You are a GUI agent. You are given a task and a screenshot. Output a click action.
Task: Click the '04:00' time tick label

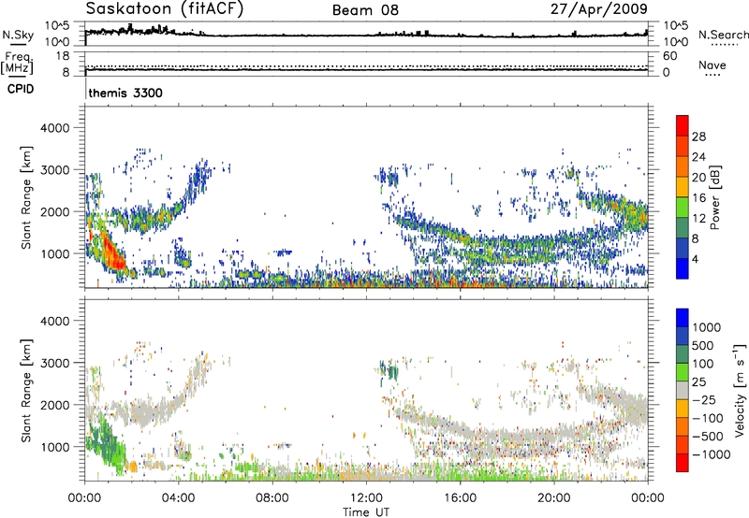tap(178, 498)
